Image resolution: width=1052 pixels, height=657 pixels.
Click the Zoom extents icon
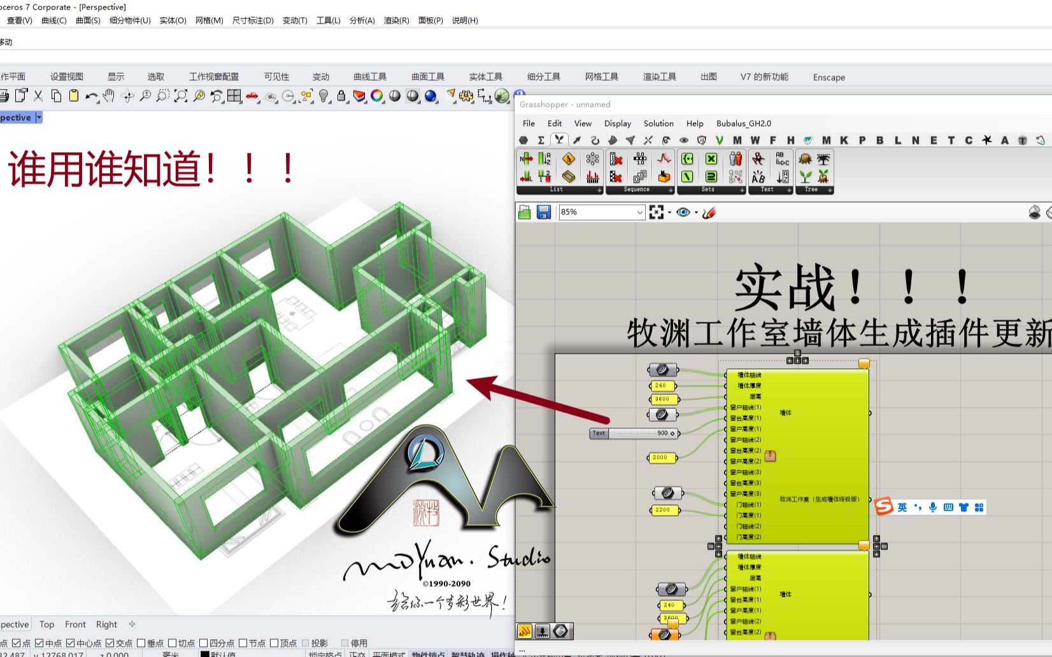(x=181, y=96)
